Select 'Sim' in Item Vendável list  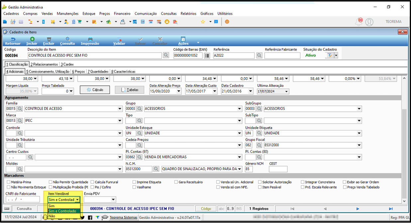click(x=64, y=206)
